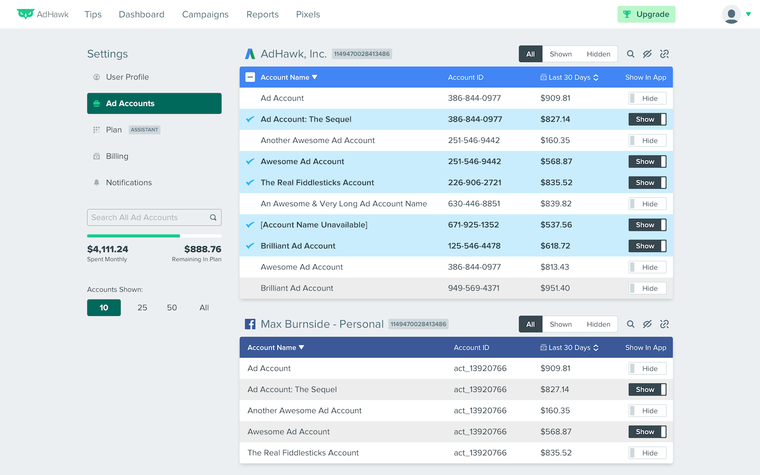760x475 pixels.
Task: Click search icon in AdHawk, Inc. header
Action: tap(630, 54)
